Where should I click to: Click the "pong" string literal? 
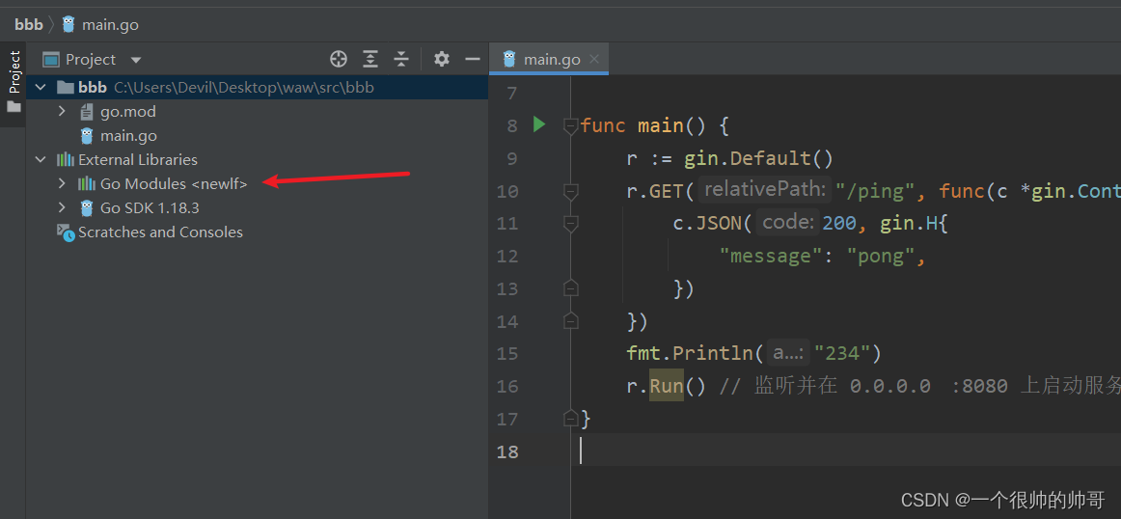tap(880, 256)
